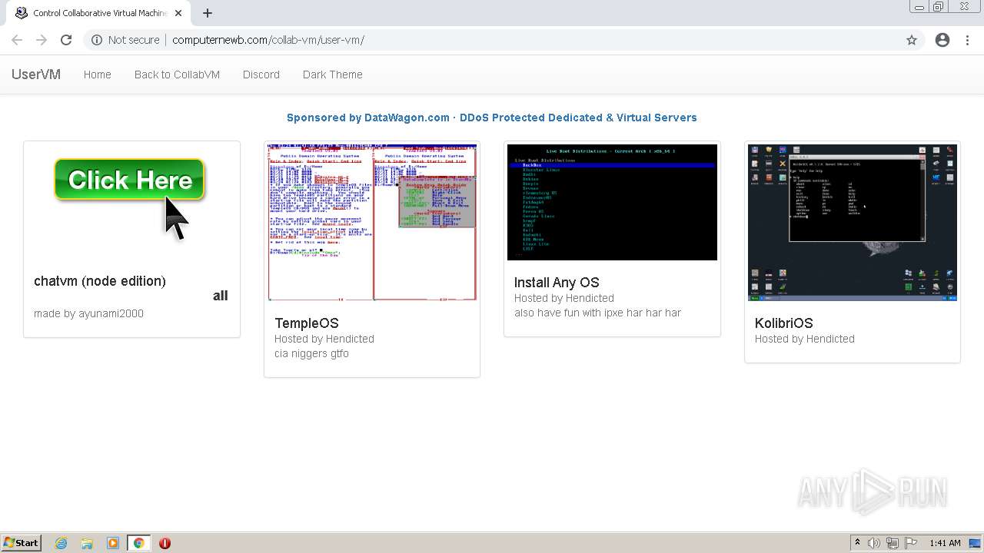Click 'also have fun with ipxe' description
The image size is (984, 553).
[597, 313]
